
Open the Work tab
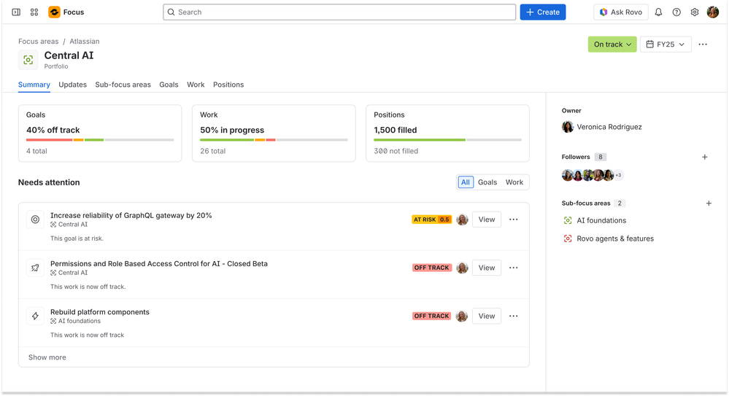[x=196, y=85]
